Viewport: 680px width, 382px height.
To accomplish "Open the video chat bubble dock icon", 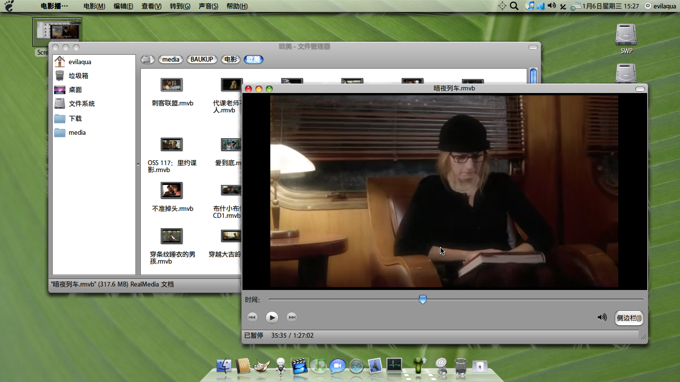I will coord(338,366).
